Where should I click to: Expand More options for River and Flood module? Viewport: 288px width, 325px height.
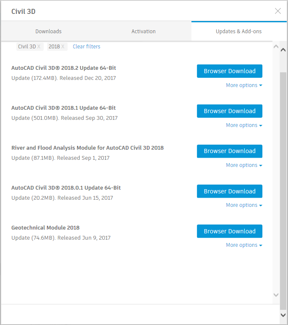(244, 165)
